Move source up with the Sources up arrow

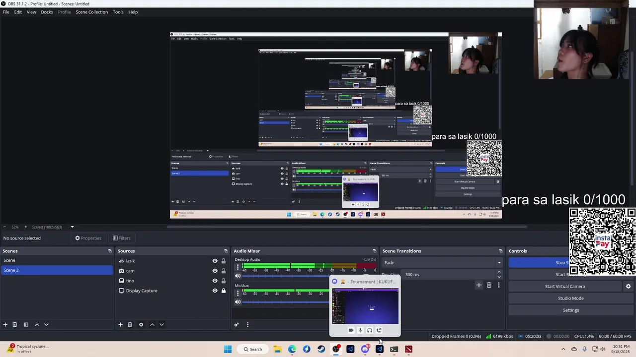pos(152,325)
